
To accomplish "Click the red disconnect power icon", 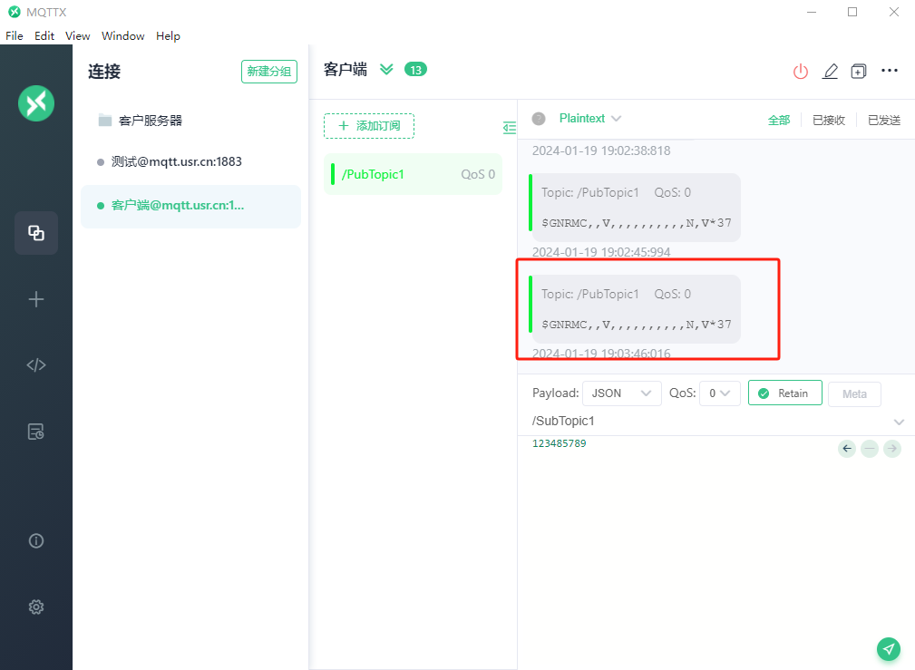I will 800,72.
